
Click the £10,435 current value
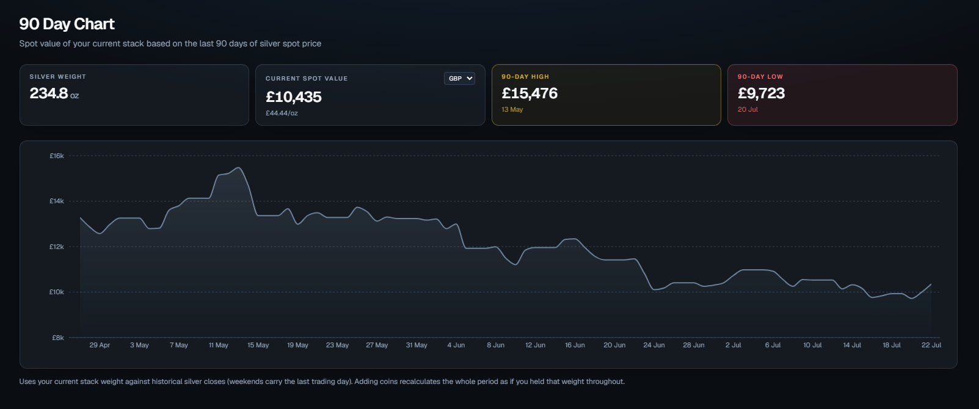[294, 97]
